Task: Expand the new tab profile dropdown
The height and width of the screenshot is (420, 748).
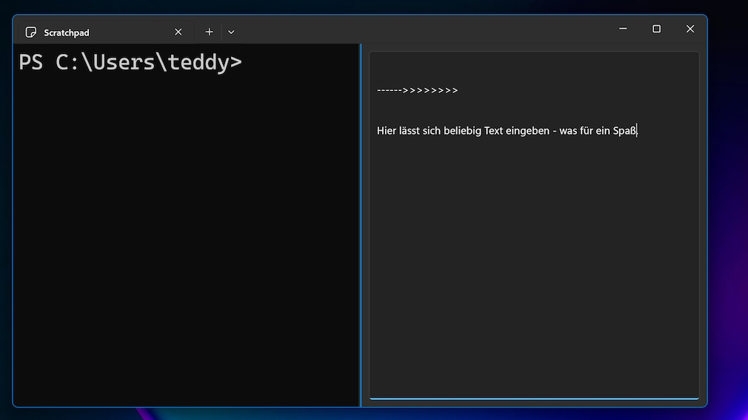Action: click(231, 32)
